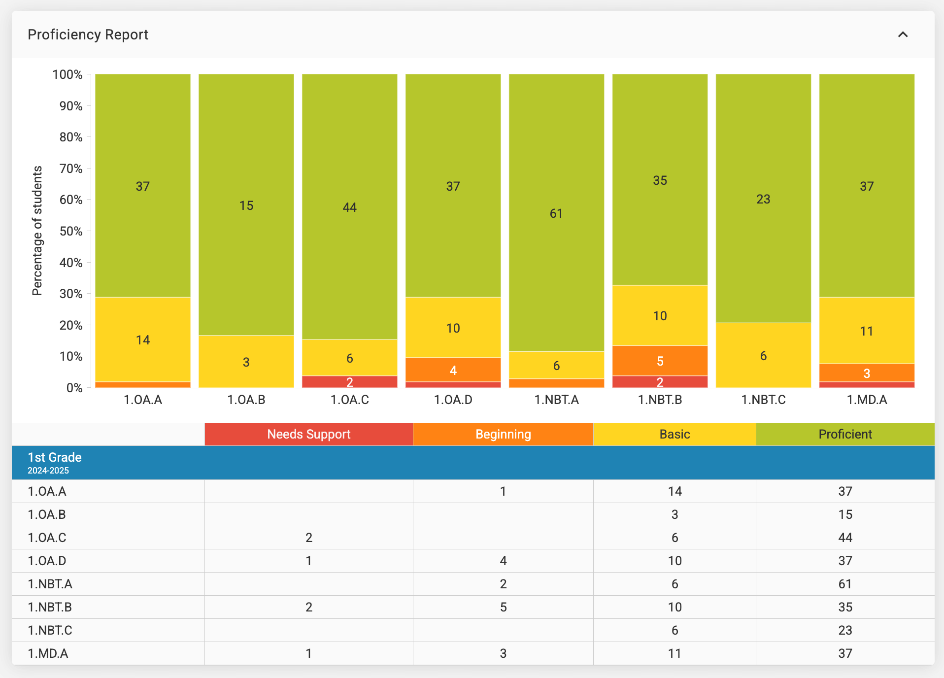Click Beginning count 4 in 1.OA.D row

(x=503, y=561)
